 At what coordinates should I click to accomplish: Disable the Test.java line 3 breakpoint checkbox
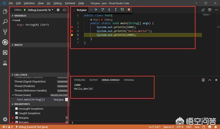click(x=17, y=118)
